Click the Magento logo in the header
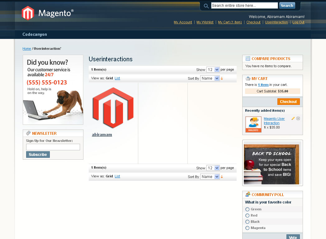The width and height of the screenshot is (326, 239). pos(48,13)
